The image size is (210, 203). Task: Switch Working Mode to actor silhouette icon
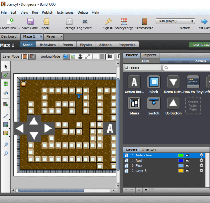click(x=80, y=56)
